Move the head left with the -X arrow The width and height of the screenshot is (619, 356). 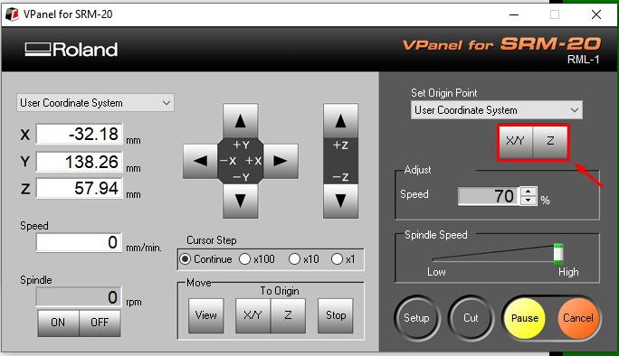coord(200,161)
